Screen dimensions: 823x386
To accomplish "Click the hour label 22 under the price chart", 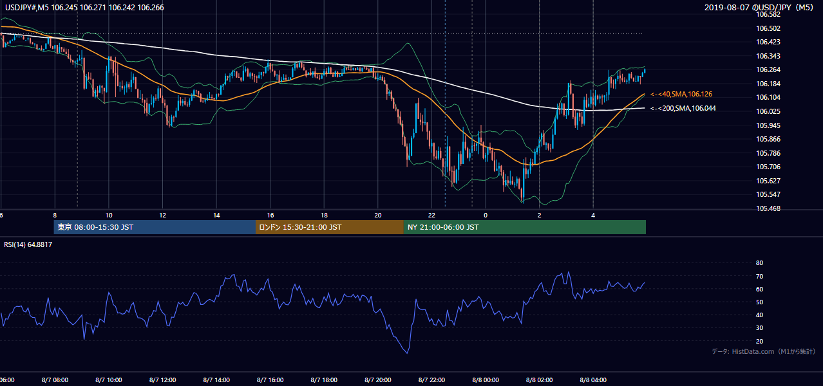I will click(x=432, y=216).
